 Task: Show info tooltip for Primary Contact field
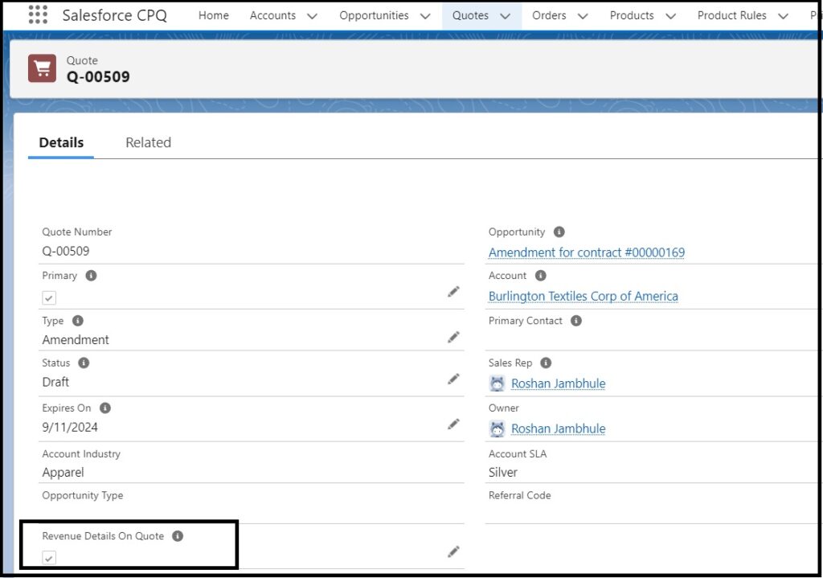click(576, 321)
